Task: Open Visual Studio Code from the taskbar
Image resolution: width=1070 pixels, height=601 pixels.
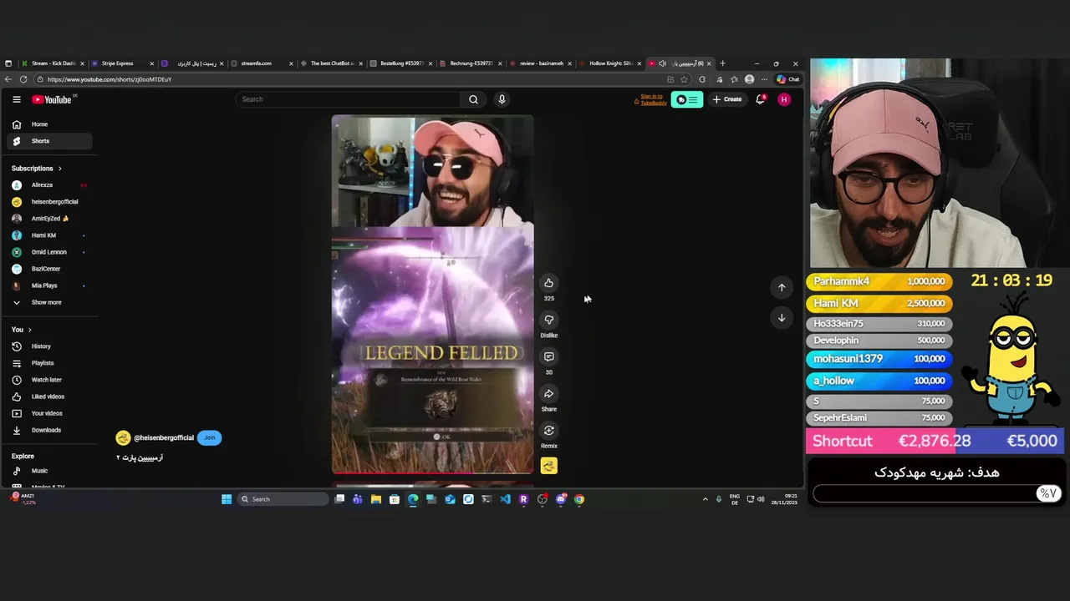Action: tap(505, 499)
